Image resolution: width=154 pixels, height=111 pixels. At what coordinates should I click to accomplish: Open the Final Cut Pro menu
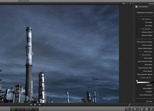click(x=24, y=1)
